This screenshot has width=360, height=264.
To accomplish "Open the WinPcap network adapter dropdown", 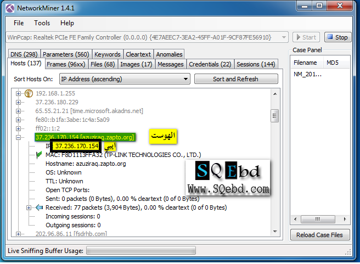I will click(147, 37).
